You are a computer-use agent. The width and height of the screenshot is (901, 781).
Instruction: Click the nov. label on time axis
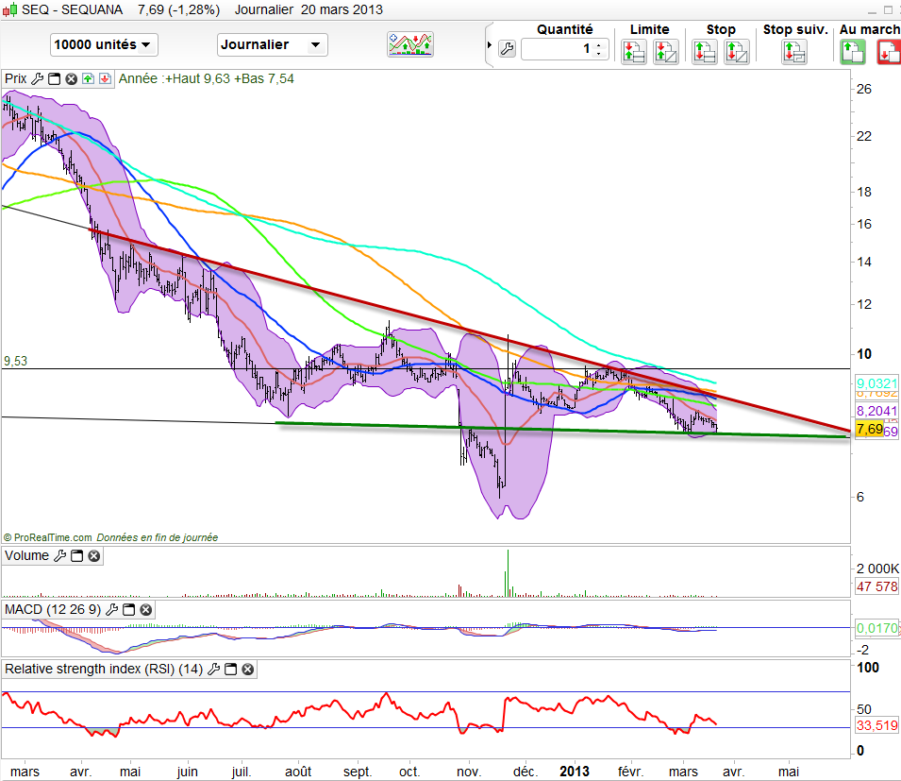(x=469, y=772)
